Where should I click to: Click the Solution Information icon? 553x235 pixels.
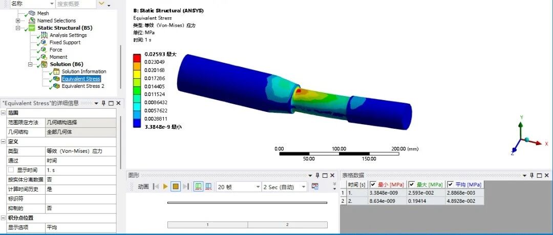tap(56, 72)
